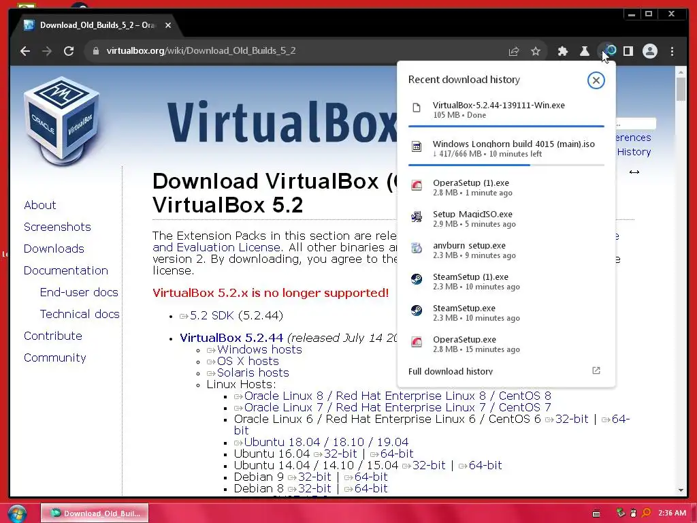The height and width of the screenshot is (523, 697).
Task: Click Download_Old_Buil... taskbar button
Action: click(95, 513)
